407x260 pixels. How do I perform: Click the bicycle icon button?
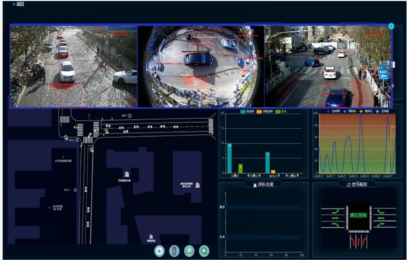(x=189, y=251)
